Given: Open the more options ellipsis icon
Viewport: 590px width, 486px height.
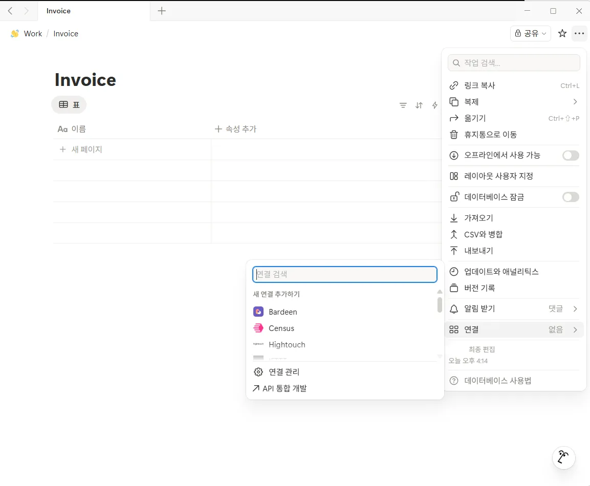Looking at the screenshot, I should (579, 33).
